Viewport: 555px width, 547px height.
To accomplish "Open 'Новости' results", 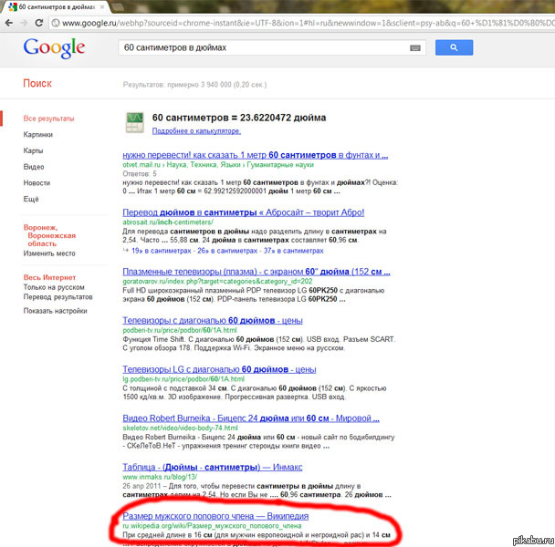I will [x=37, y=183].
